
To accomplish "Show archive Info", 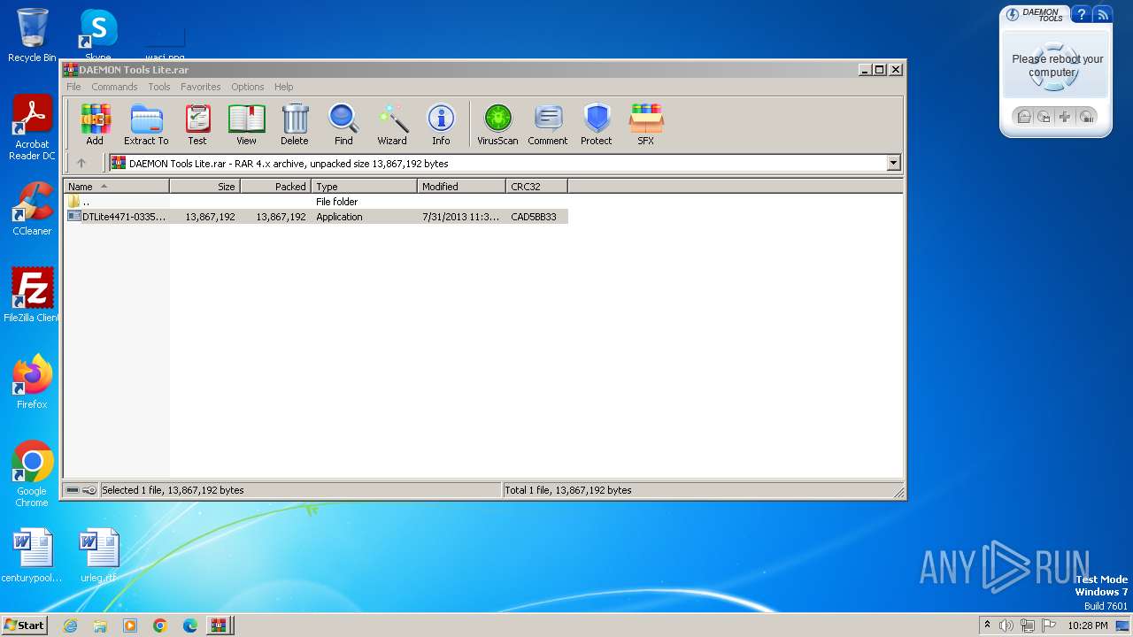I will pos(441,124).
